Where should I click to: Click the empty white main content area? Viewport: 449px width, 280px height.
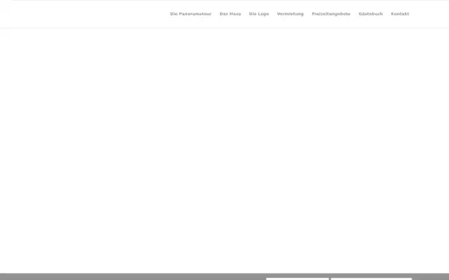coord(224,151)
